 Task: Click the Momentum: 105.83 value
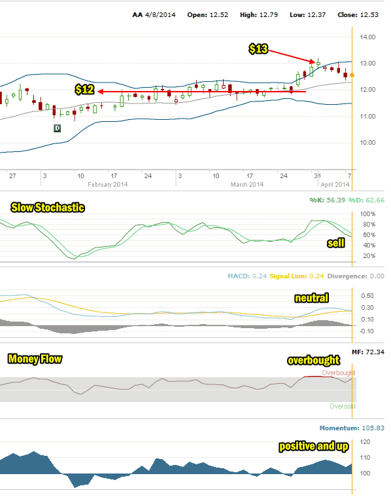coord(352,428)
